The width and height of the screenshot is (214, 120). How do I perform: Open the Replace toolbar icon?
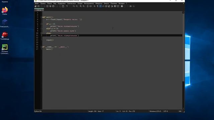pyautogui.click(x=77, y=6)
